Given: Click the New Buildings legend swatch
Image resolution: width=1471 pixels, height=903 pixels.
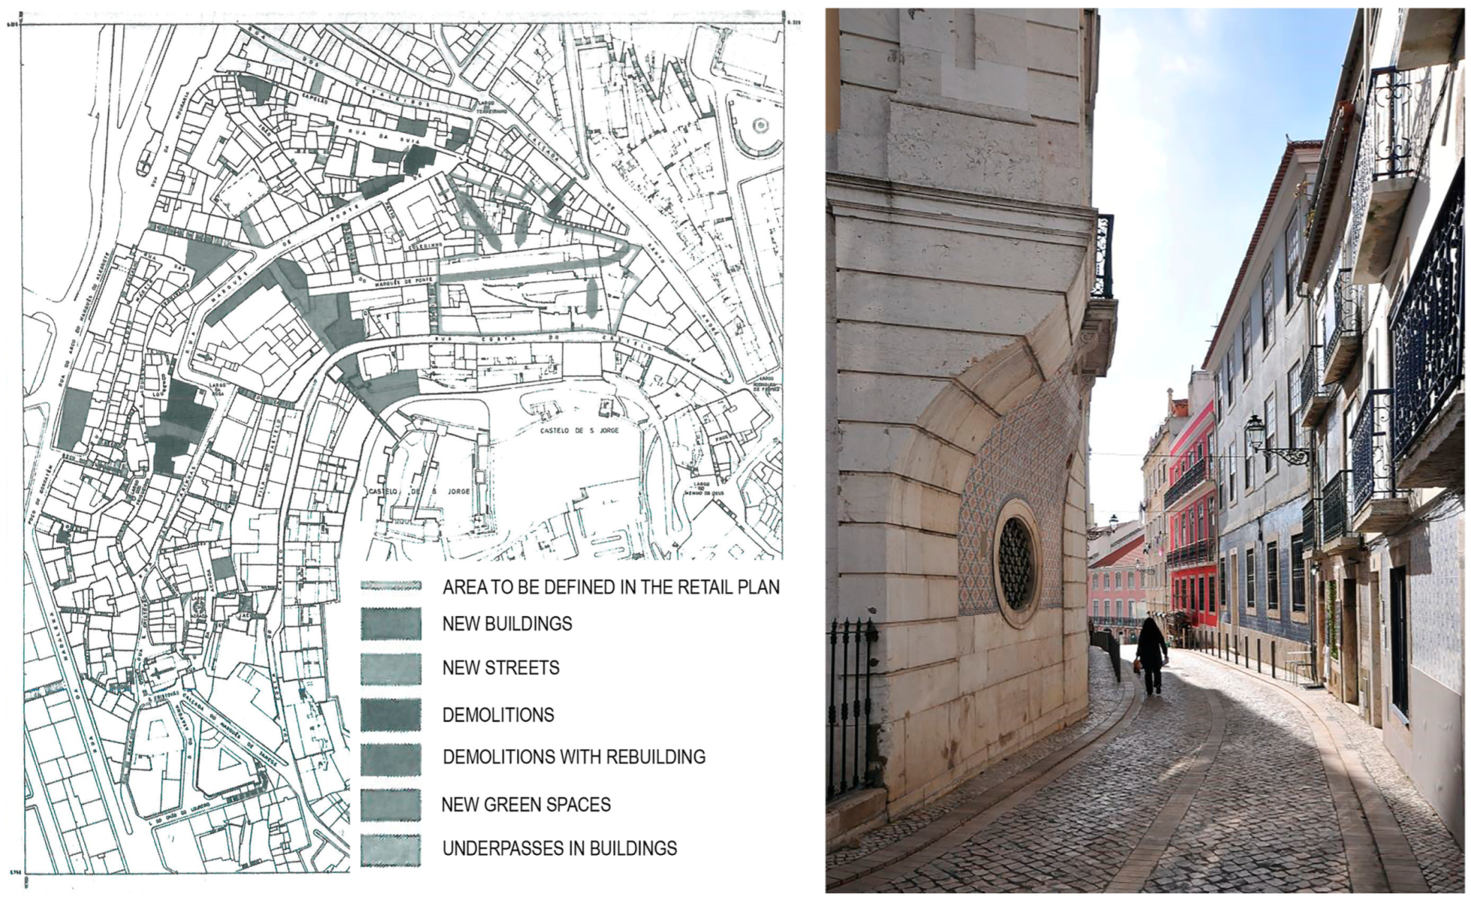Looking at the screenshot, I should 391,624.
